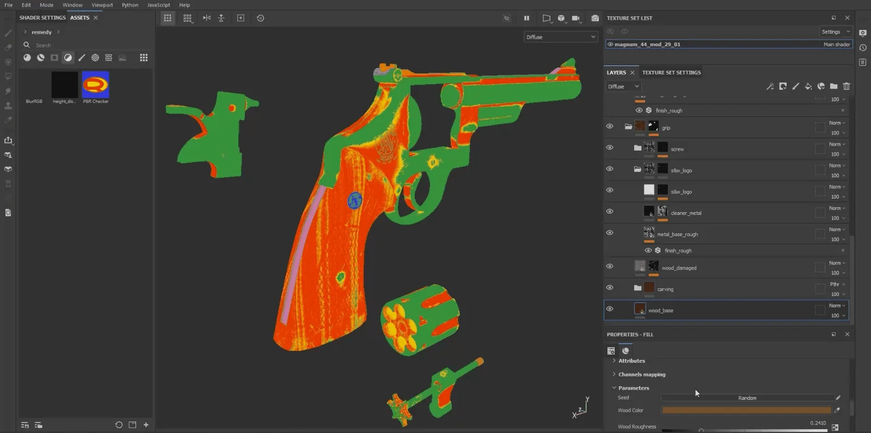This screenshot has height=433, width=871.
Task: Select the cleaner_metal layer
Action: click(726, 213)
